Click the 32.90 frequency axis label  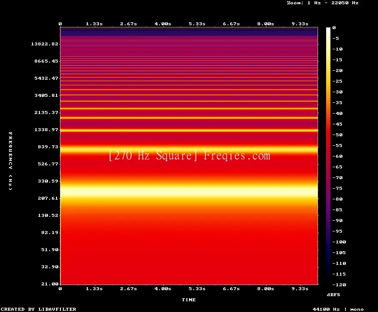[50, 267]
